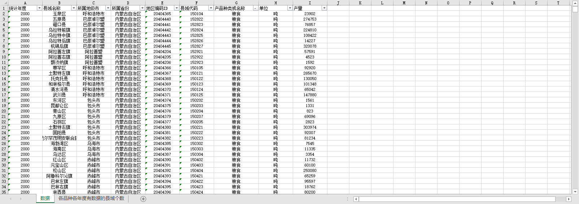Open filter dropdown for 产量 column

324,8
